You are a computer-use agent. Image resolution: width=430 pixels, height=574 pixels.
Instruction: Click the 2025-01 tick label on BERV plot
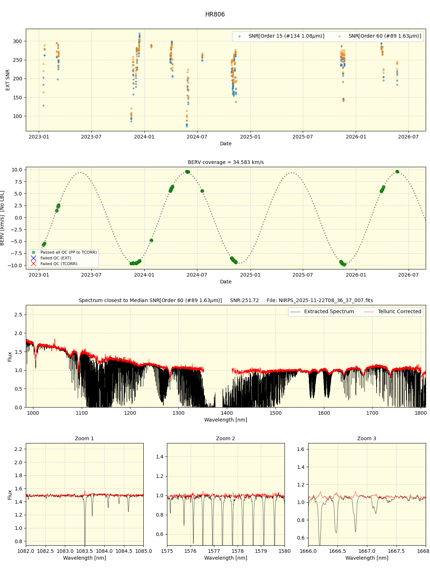tap(250, 275)
